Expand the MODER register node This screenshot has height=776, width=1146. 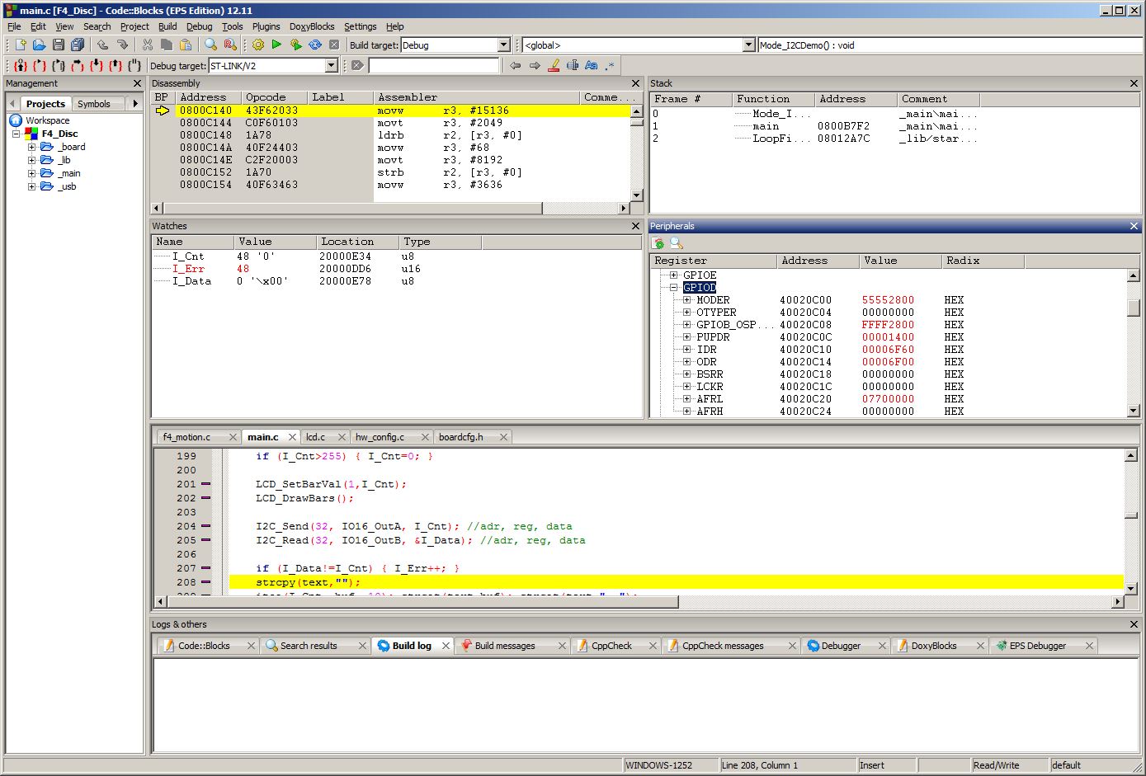coord(686,300)
